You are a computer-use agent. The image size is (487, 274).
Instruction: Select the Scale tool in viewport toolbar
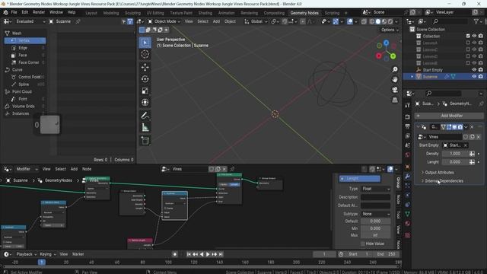pos(145,91)
